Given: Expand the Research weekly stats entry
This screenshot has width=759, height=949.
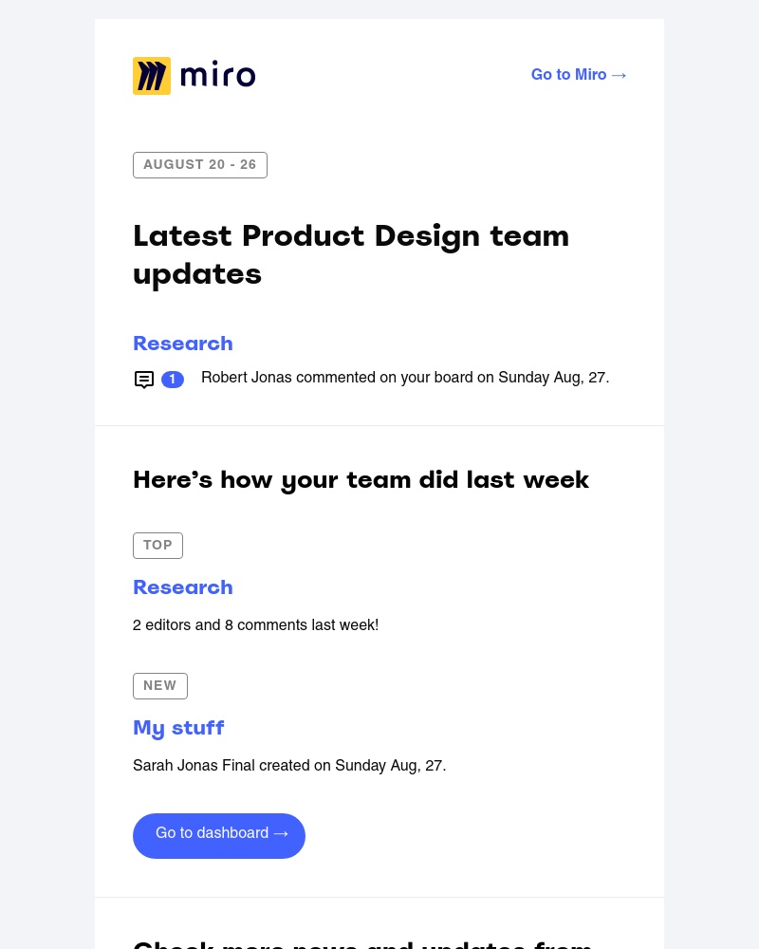Looking at the screenshot, I should (183, 588).
